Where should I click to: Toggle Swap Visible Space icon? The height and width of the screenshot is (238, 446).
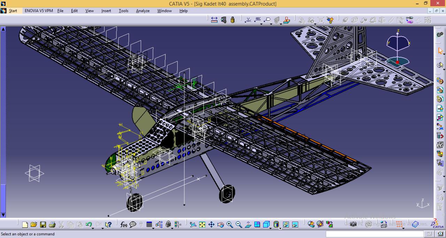point(295,225)
